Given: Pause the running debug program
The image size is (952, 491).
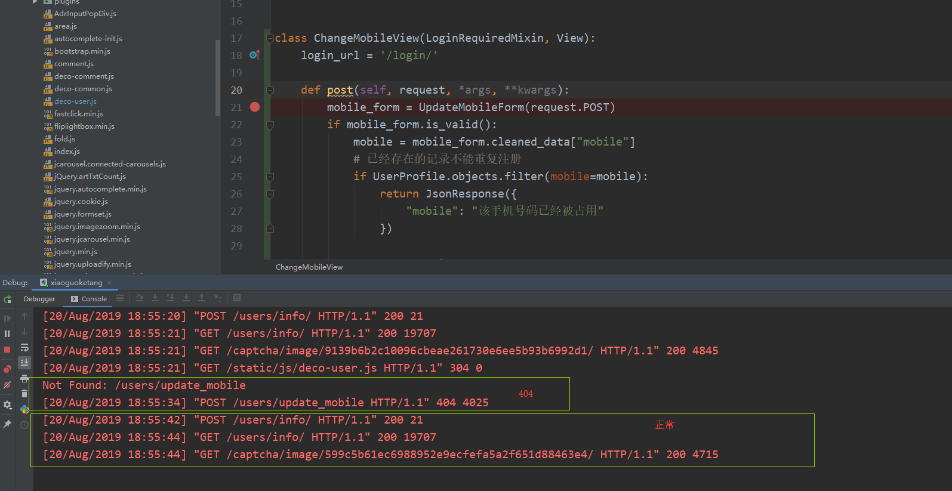Looking at the screenshot, I should click(x=7, y=334).
